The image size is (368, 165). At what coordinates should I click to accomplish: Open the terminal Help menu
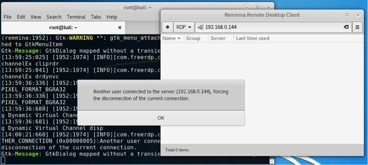(x=112, y=17)
